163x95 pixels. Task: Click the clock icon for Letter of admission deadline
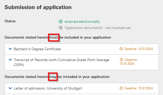(x=121, y=88)
